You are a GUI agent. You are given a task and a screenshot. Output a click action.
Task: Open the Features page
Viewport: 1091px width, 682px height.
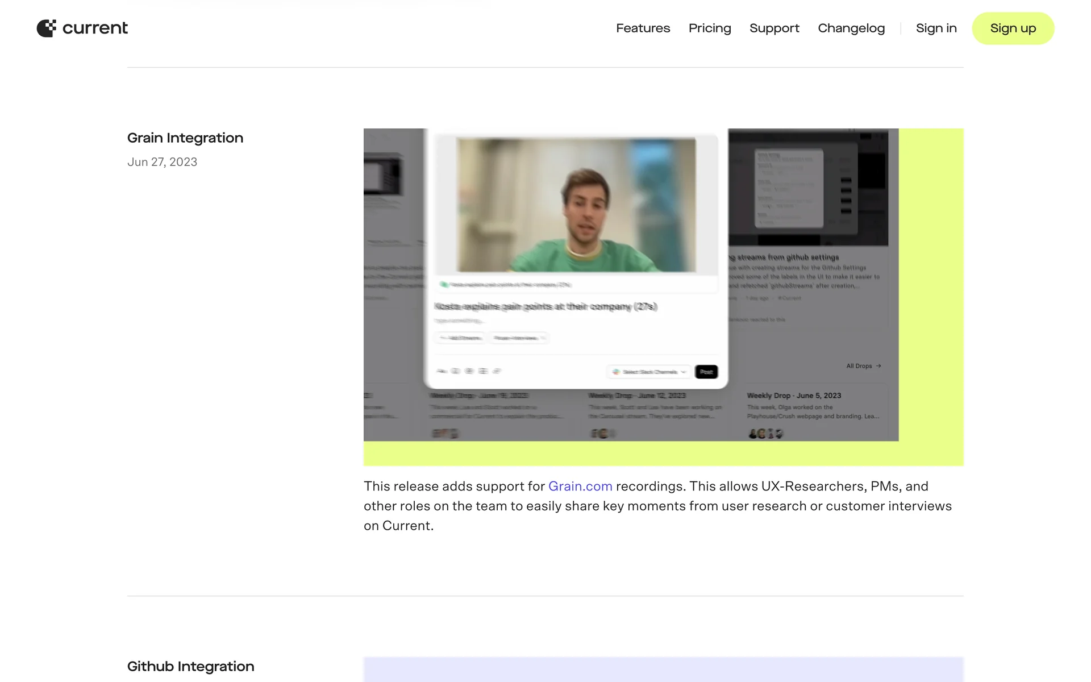coord(643,28)
